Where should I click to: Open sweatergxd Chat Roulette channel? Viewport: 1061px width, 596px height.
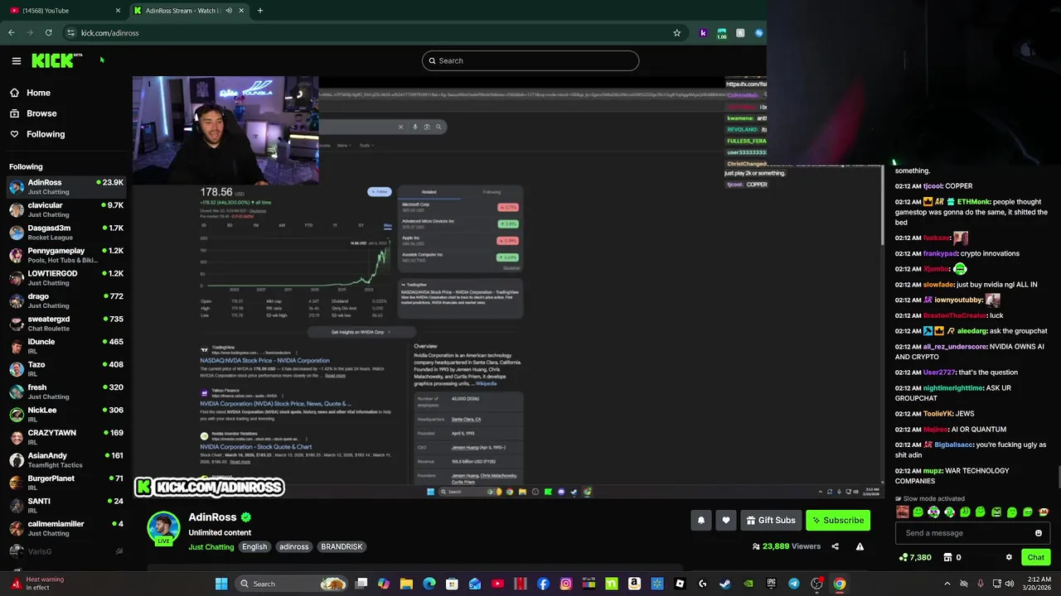click(66, 323)
